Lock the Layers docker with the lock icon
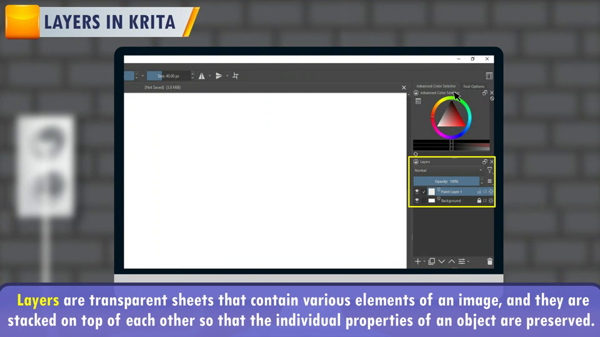 (416, 162)
